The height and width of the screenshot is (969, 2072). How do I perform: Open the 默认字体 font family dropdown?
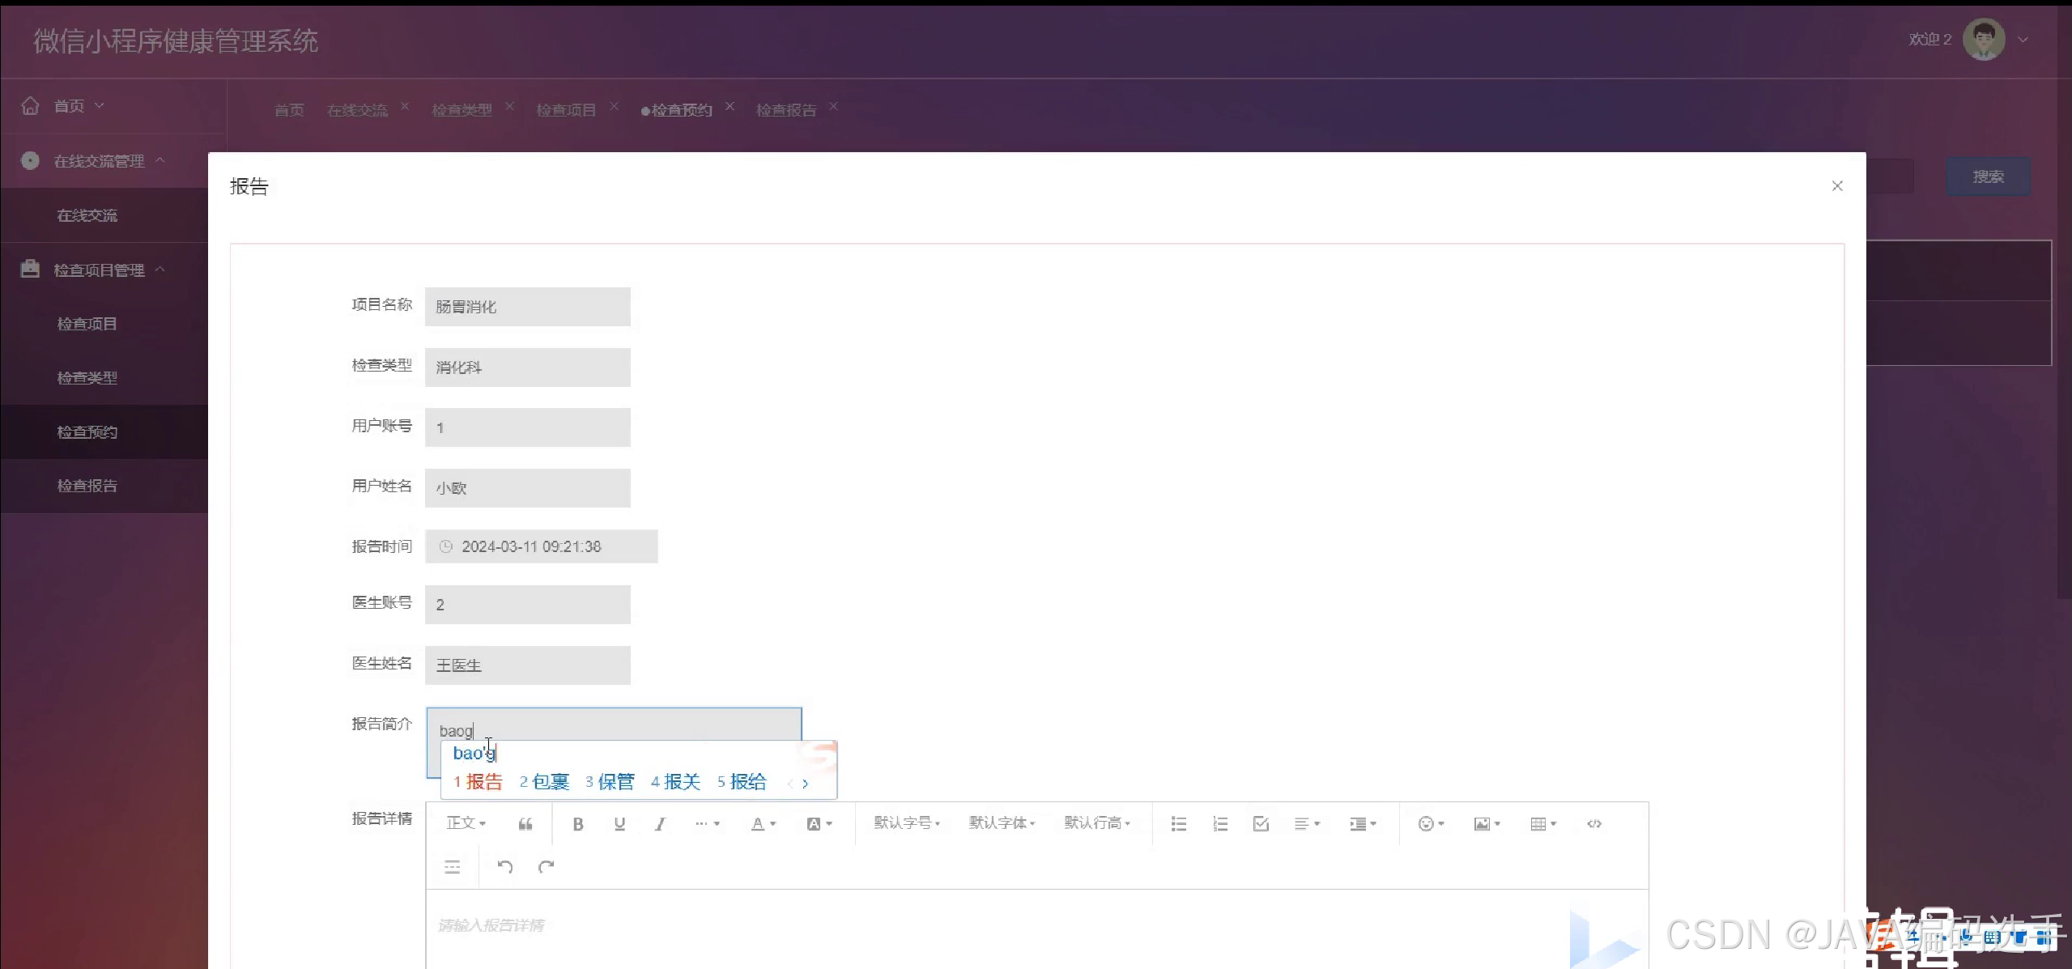point(1002,823)
